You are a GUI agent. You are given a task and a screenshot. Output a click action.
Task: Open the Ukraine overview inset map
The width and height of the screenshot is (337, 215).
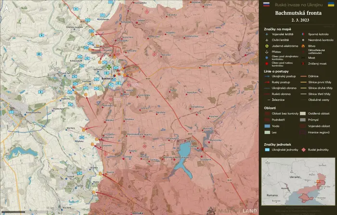tap(298, 182)
